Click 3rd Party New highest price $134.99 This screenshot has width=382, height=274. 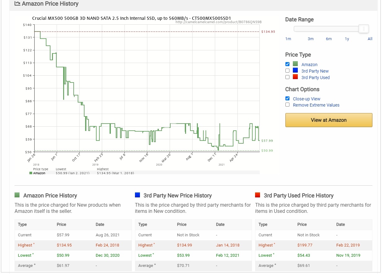(184, 245)
